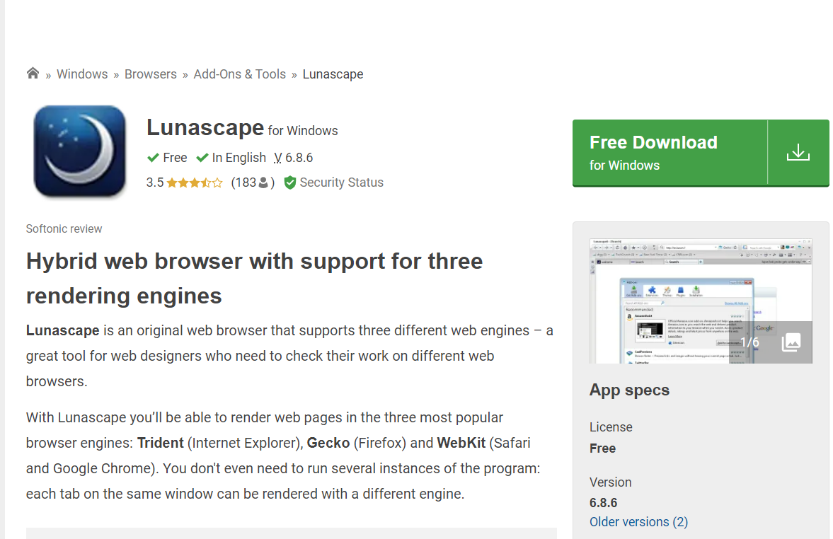The width and height of the screenshot is (833, 539).
Task: Click the star rating icons
Action: tap(195, 183)
